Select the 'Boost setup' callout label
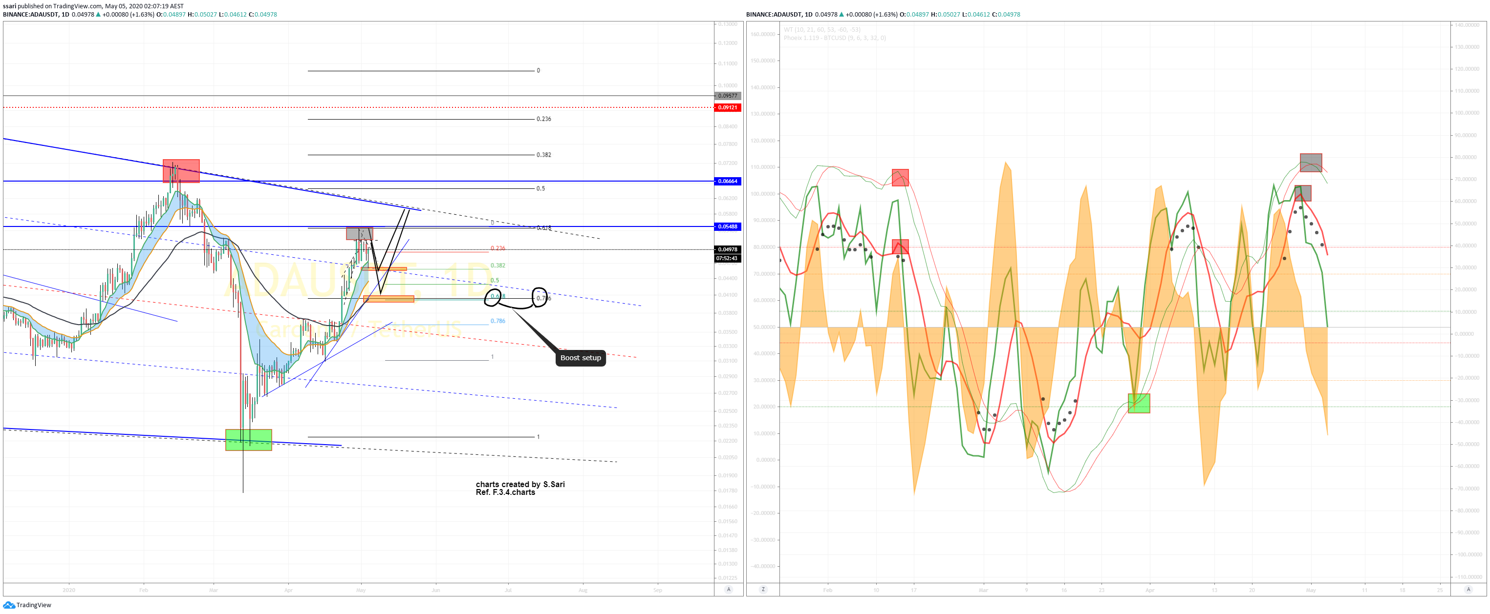The width and height of the screenshot is (1490, 614). [581, 358]
